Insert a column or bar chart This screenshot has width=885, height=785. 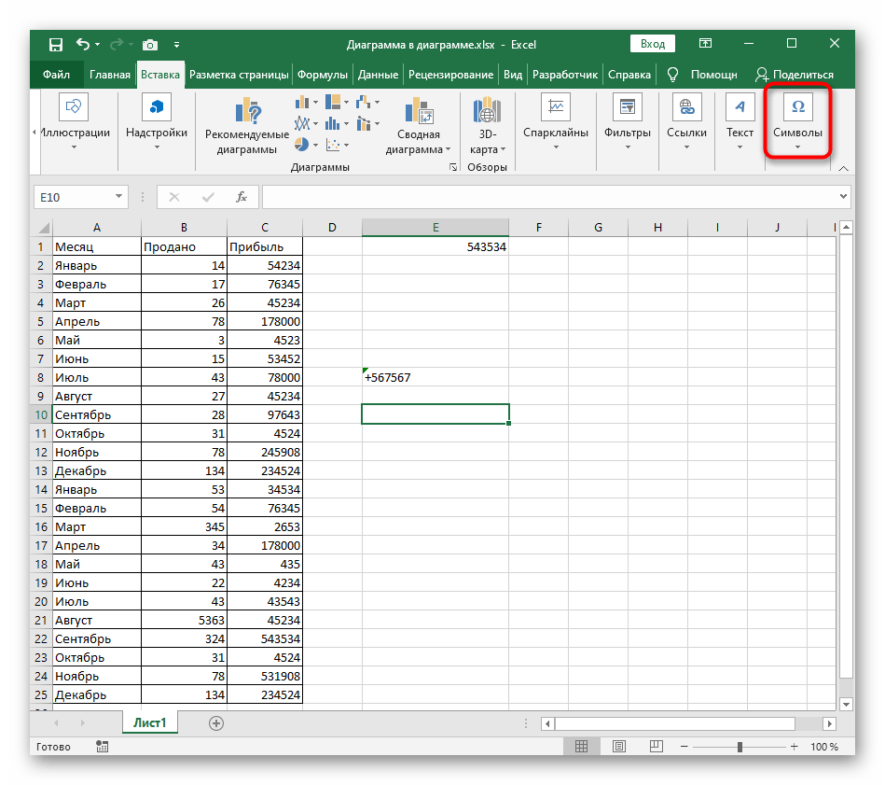(x=303, y=103)
